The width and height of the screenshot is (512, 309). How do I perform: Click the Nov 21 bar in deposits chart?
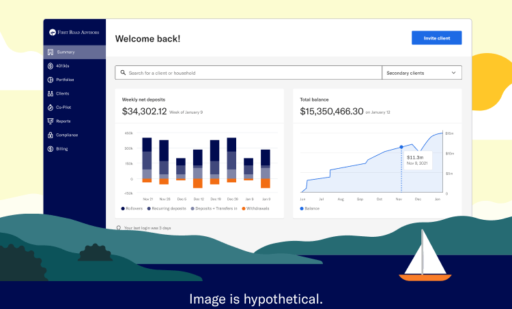click(x=147, y=160)
